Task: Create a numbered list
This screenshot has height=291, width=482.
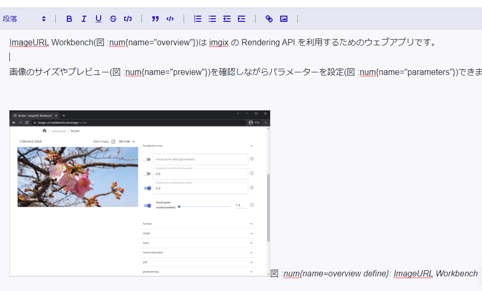Action: [x=198, y=19]
